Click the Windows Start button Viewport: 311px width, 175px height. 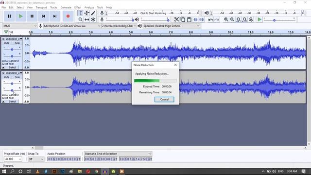4,171
